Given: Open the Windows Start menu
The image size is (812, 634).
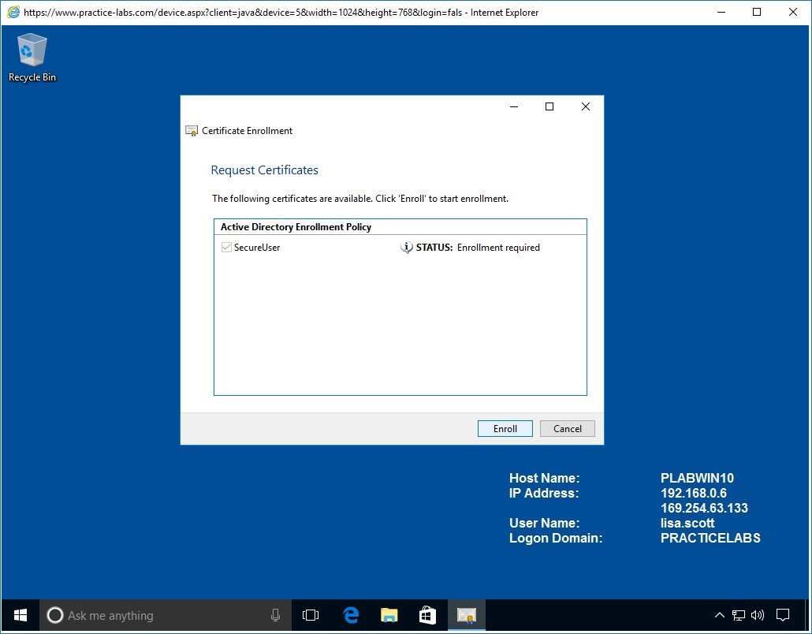Looking at the screenshot, I should [20, 615].
